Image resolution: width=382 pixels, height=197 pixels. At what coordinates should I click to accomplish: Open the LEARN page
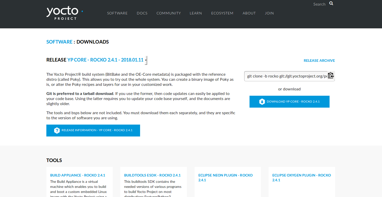(196, 13)
